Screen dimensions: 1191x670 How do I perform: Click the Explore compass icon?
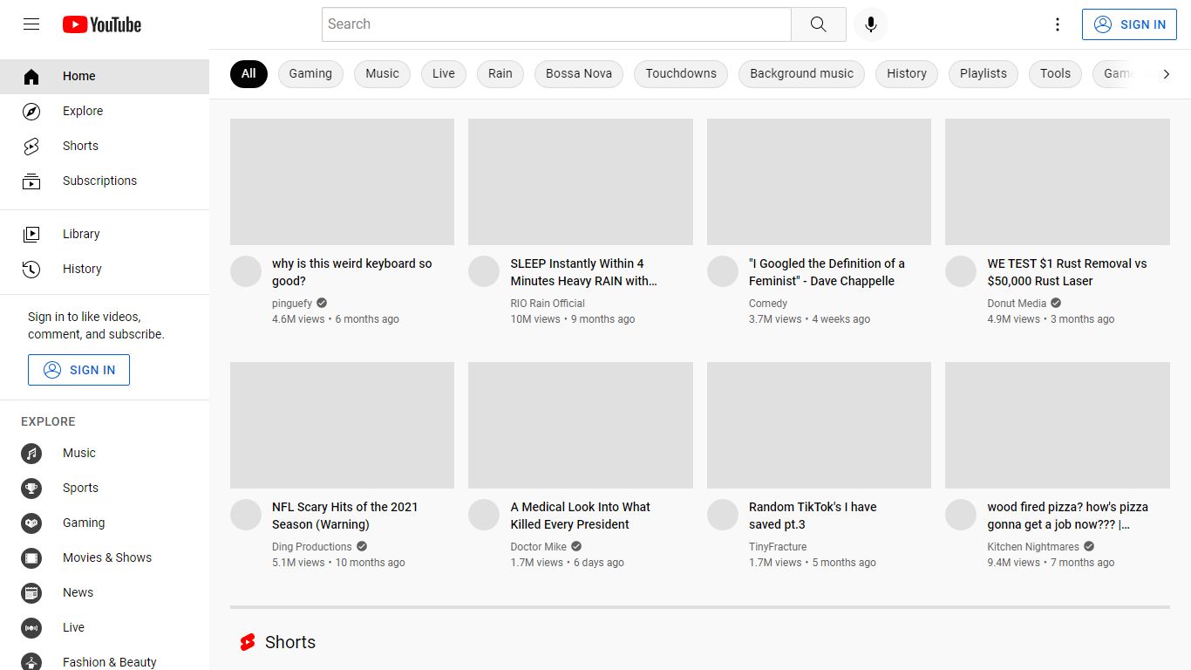31,112
